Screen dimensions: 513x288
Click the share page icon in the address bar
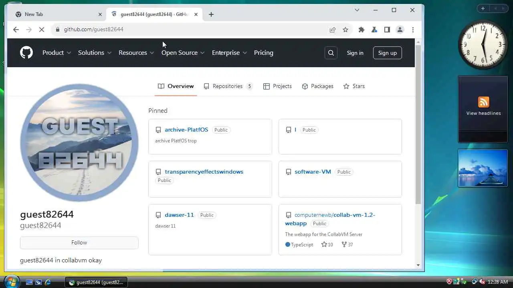(x=333, y=30)
